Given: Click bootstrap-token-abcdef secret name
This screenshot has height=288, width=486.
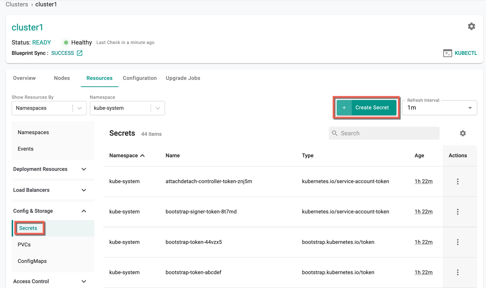Looking at the screenshot, I should pos(193,272).
